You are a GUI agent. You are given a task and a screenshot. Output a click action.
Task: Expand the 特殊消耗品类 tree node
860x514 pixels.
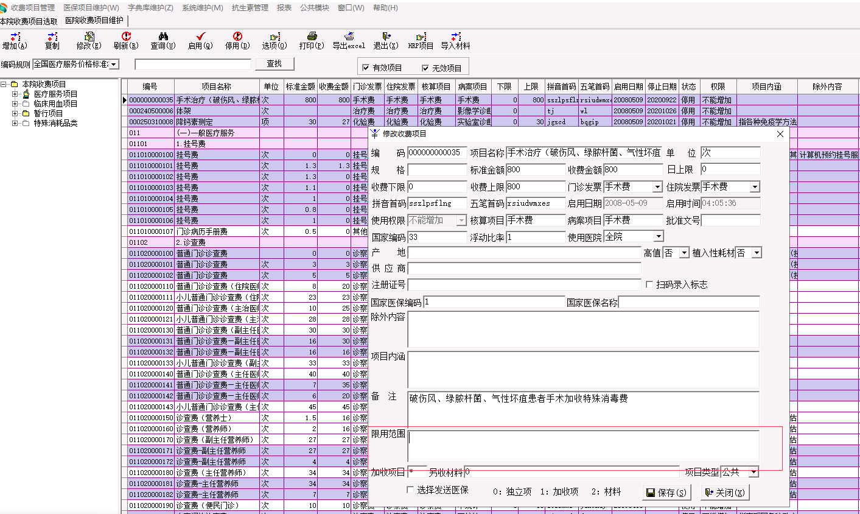15,123
